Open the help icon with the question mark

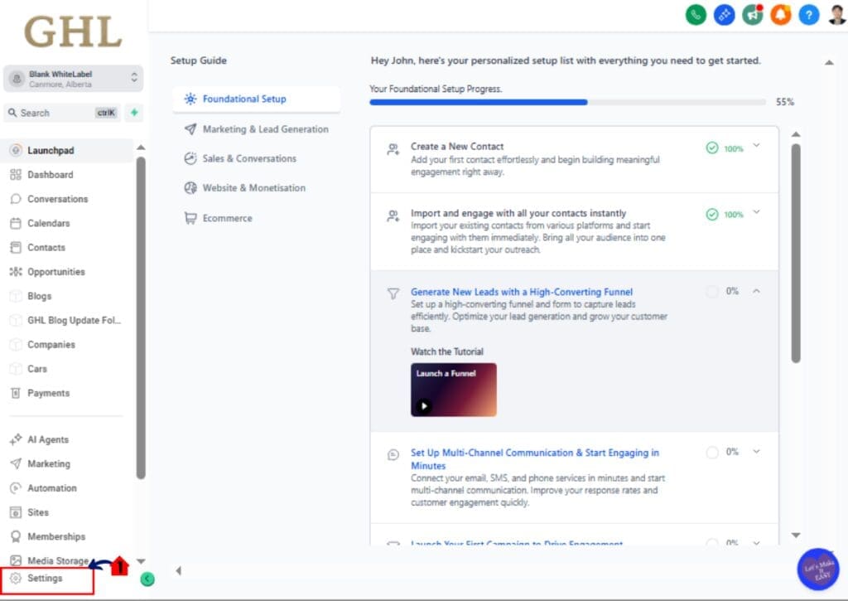(808, 15)
